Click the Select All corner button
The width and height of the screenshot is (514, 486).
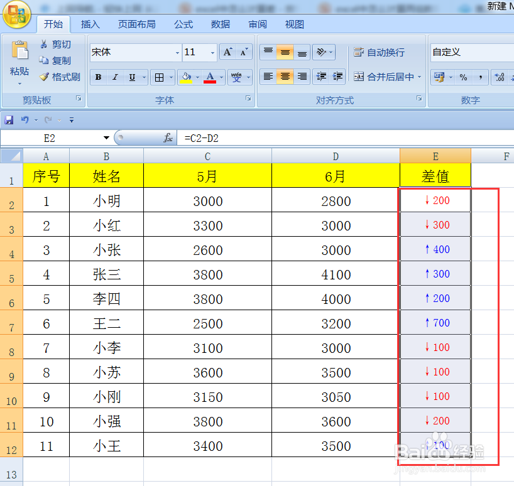coord(11,156)
